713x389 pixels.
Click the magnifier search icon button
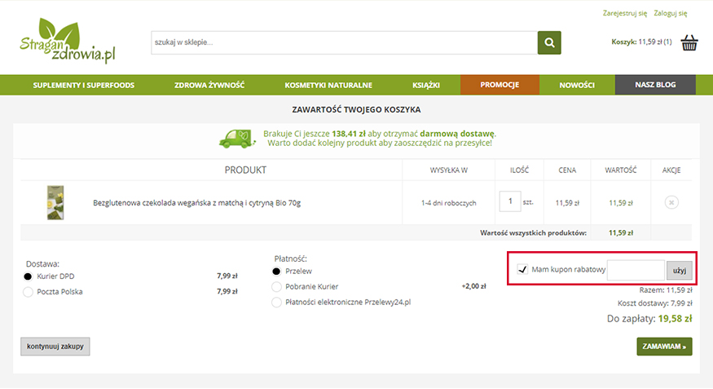click(549, 42)
